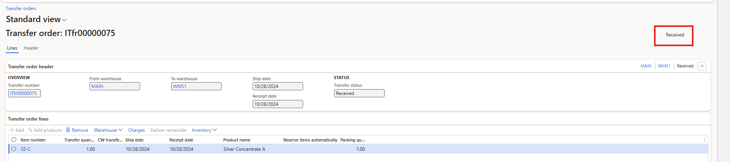730x162 pixels.
Task: Select the SS-C row radio button
Action: coord(14,149)
